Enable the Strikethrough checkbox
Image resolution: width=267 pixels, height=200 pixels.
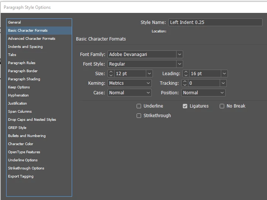tap(139, 116)
